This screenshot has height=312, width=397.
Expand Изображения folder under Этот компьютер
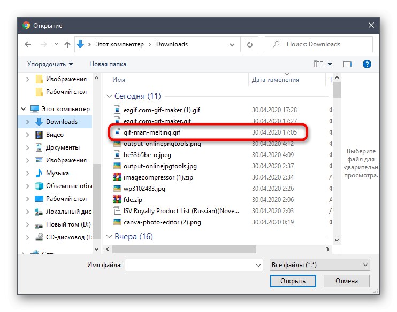click(x=28, y=160)
